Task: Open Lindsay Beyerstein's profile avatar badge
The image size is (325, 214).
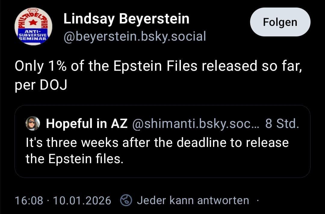Action: (33, 26)
